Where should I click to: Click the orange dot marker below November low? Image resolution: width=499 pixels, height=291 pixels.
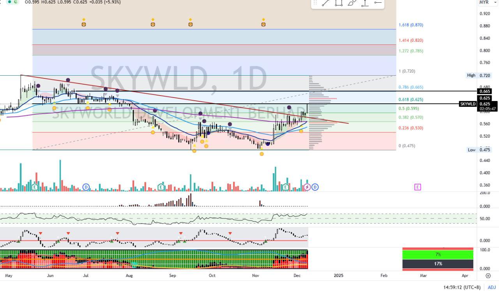(262, 154)
